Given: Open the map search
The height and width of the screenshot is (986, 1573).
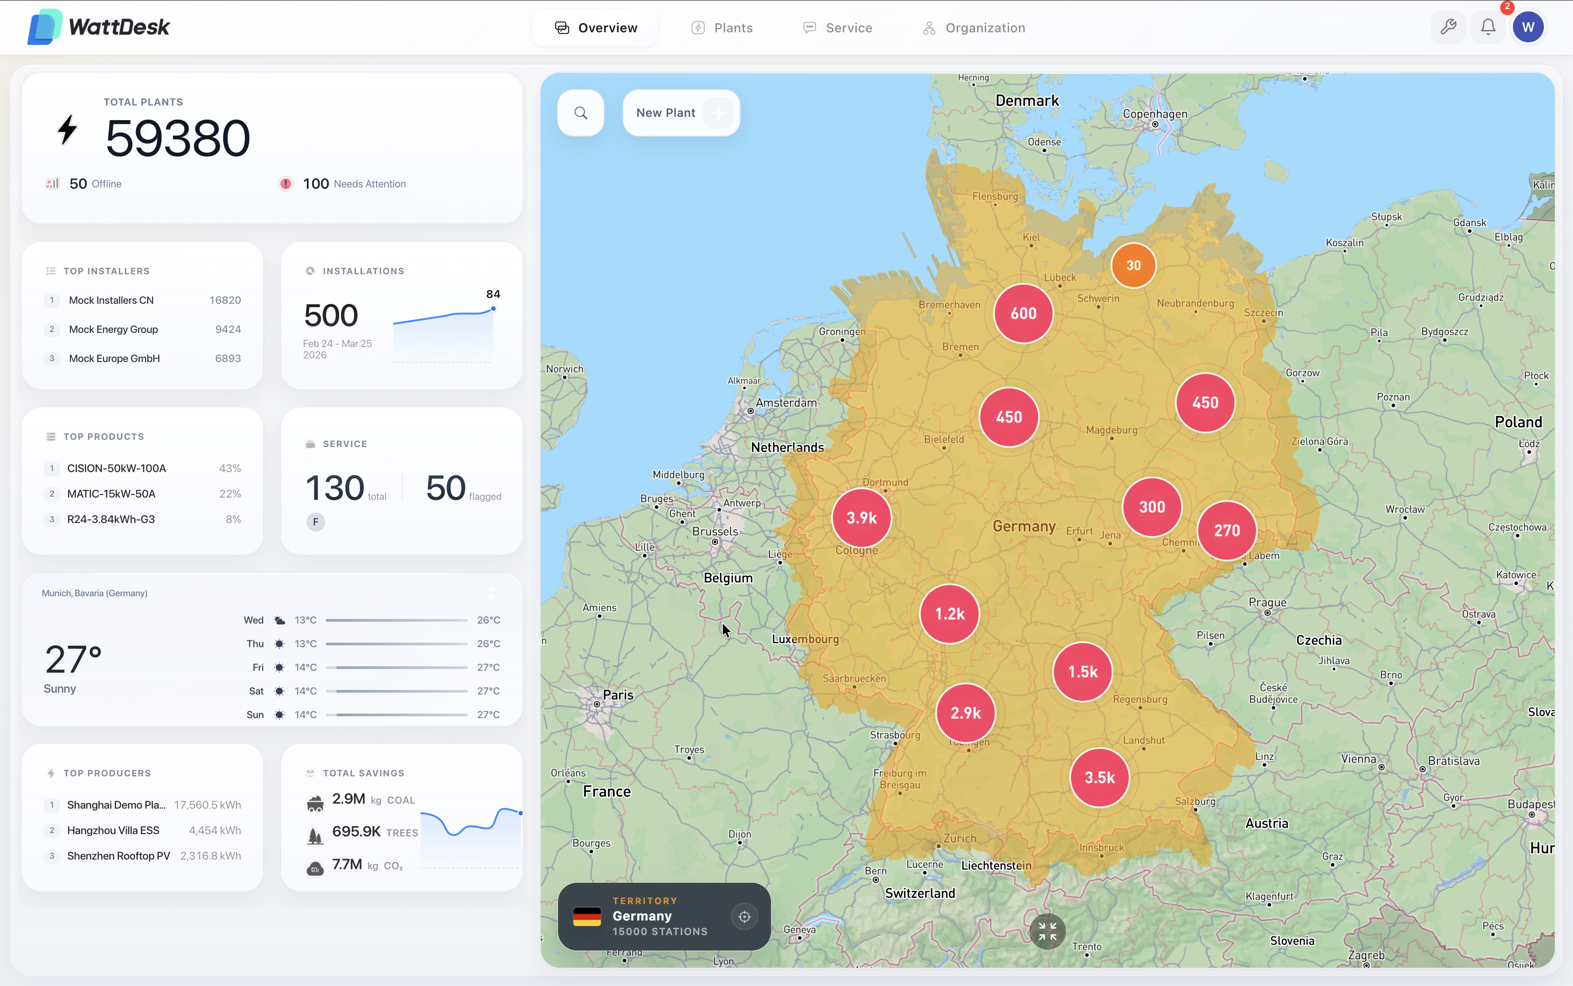Looking at the screenshot, I should click(x=580, y=112).
